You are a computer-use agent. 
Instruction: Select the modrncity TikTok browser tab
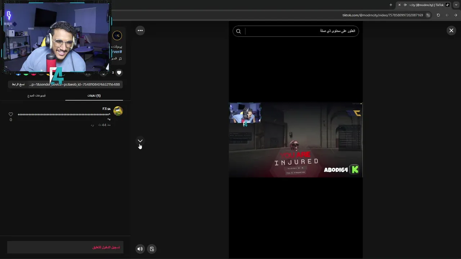[x=424, y=5]
